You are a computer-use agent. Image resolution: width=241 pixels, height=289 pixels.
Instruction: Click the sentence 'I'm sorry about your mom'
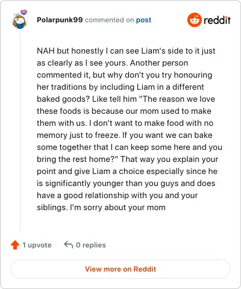pos(117,208)
